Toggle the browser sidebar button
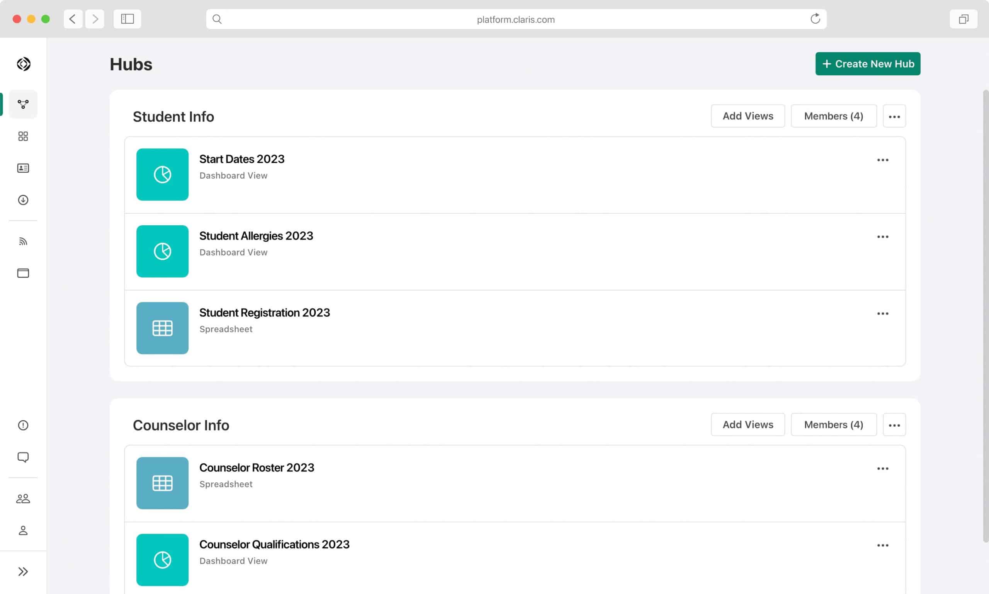 [x=127, y=19]
